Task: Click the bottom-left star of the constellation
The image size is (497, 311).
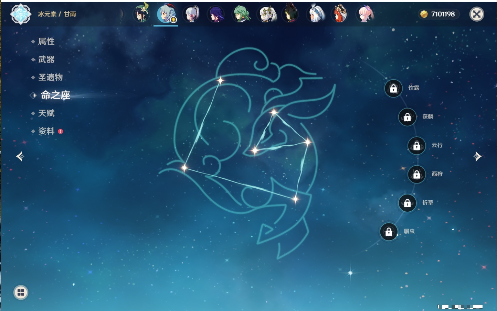Action: click(x=184, y=168)
